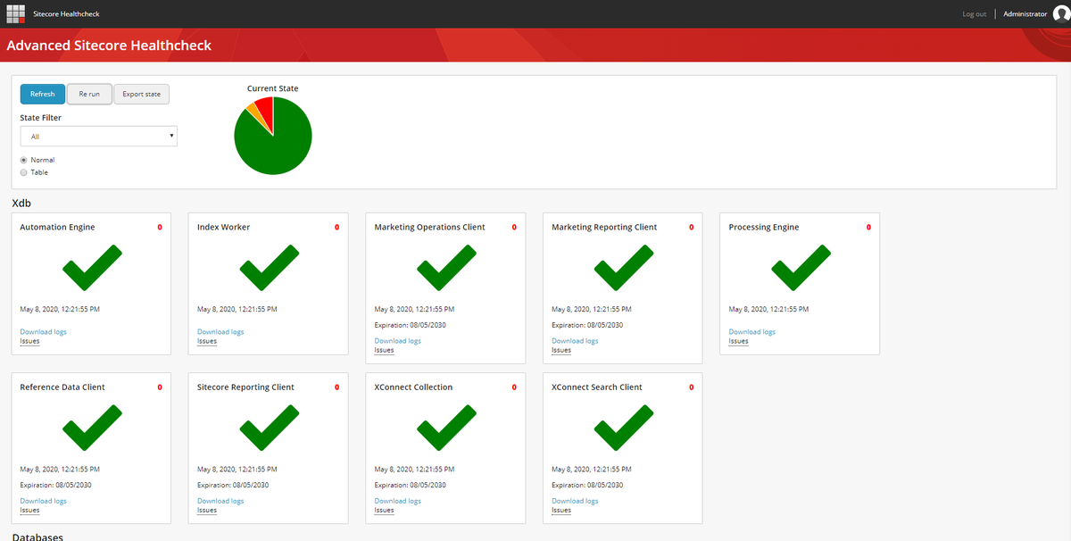Download logs for XConnect Collection
1071x541 pixels.
coord(397,501)
